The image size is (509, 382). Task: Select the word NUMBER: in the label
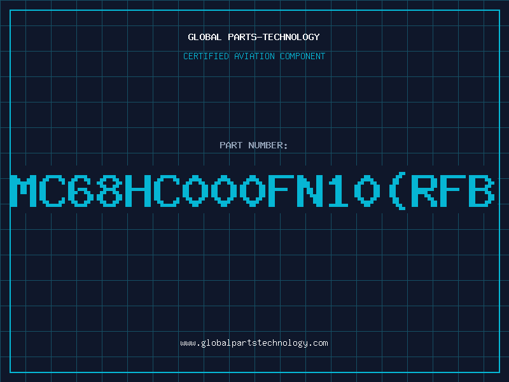(268, 145)
